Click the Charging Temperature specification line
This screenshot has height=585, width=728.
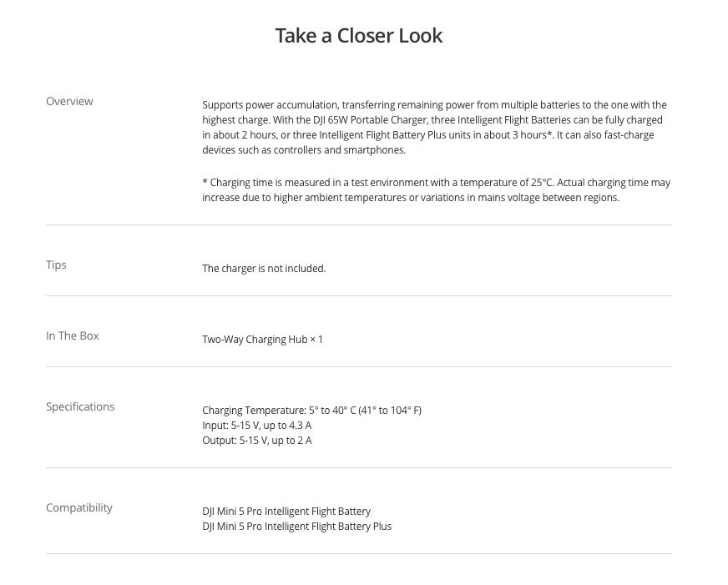click(x=312, y=411)
